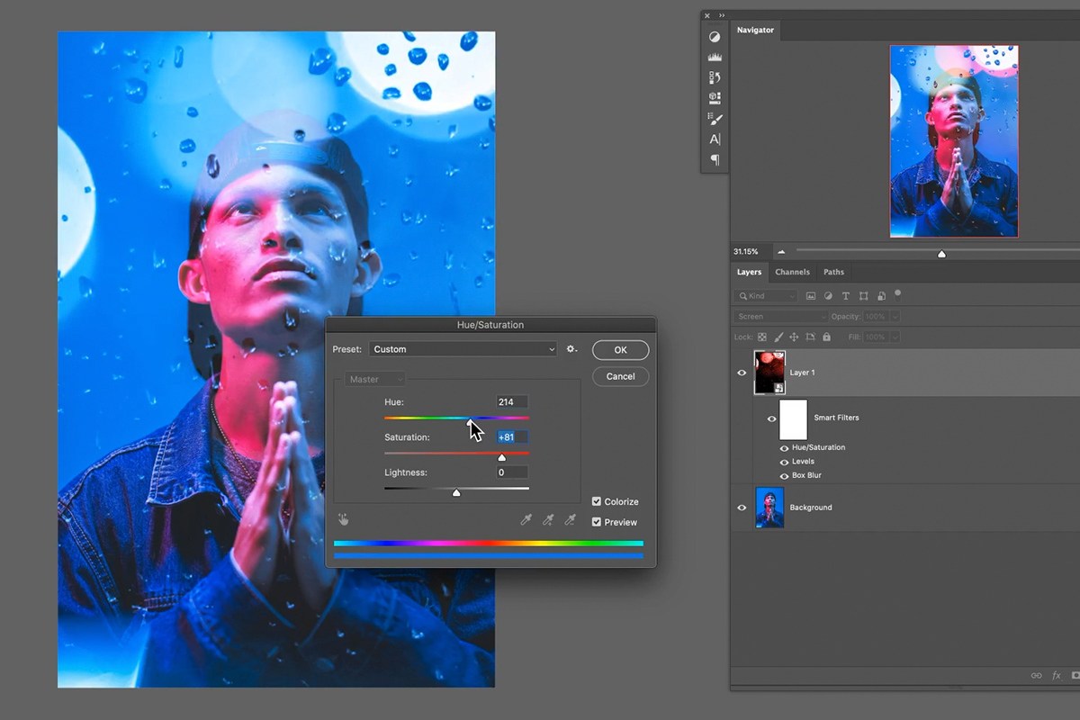1080x720 pixels.
Task: Uncheck the Preview checkbox
Action: point(597,522)
